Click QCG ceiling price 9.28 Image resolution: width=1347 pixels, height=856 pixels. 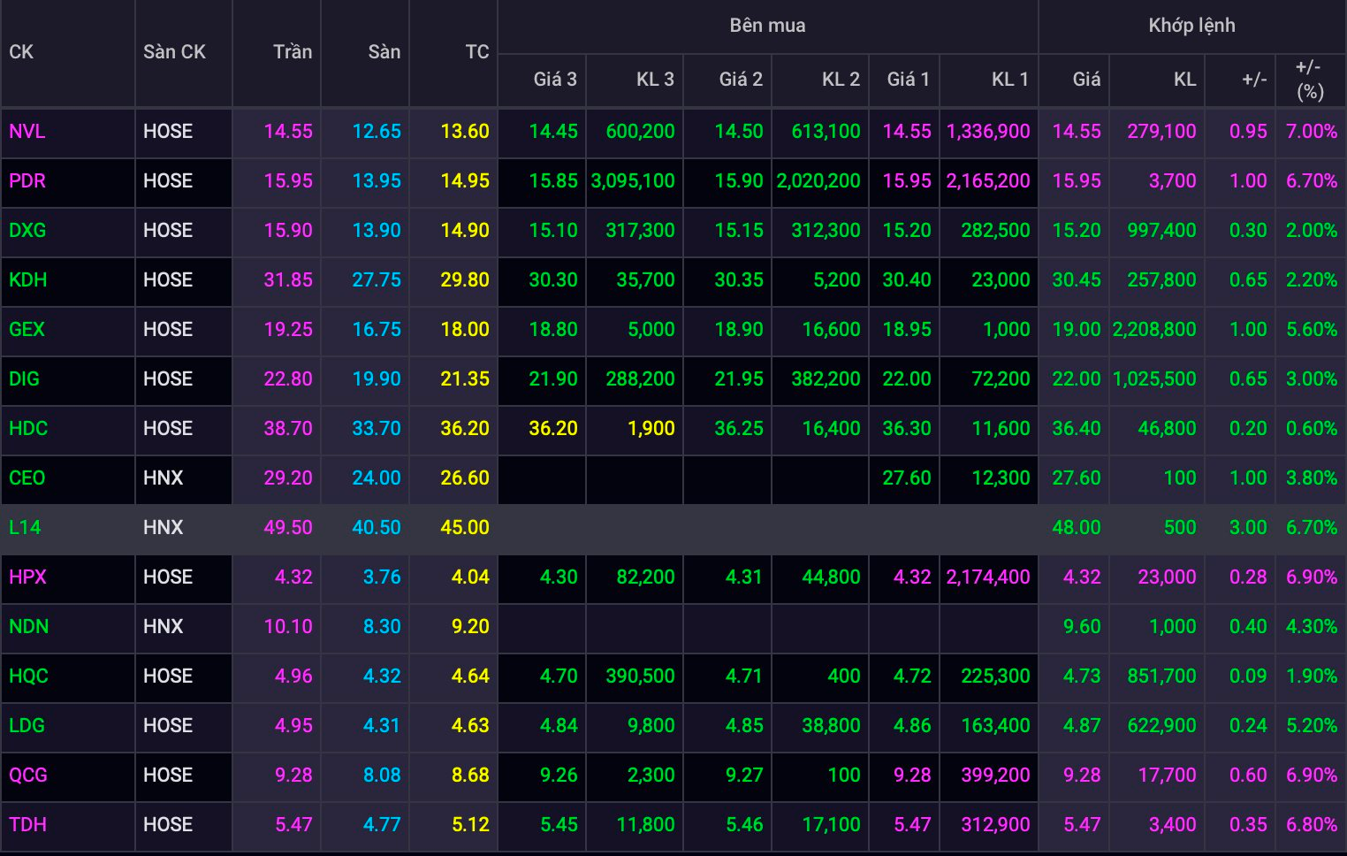click(x=293, y=775)
